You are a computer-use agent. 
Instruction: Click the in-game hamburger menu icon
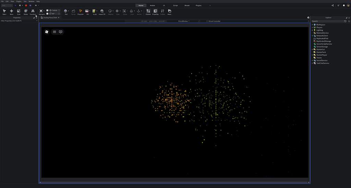(x=55, y=32)
